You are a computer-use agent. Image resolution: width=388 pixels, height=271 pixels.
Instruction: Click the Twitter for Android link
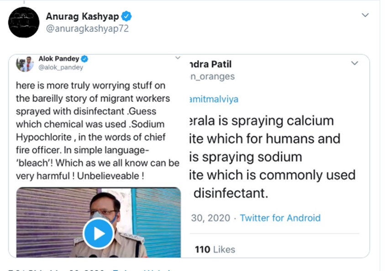[280, 218]
